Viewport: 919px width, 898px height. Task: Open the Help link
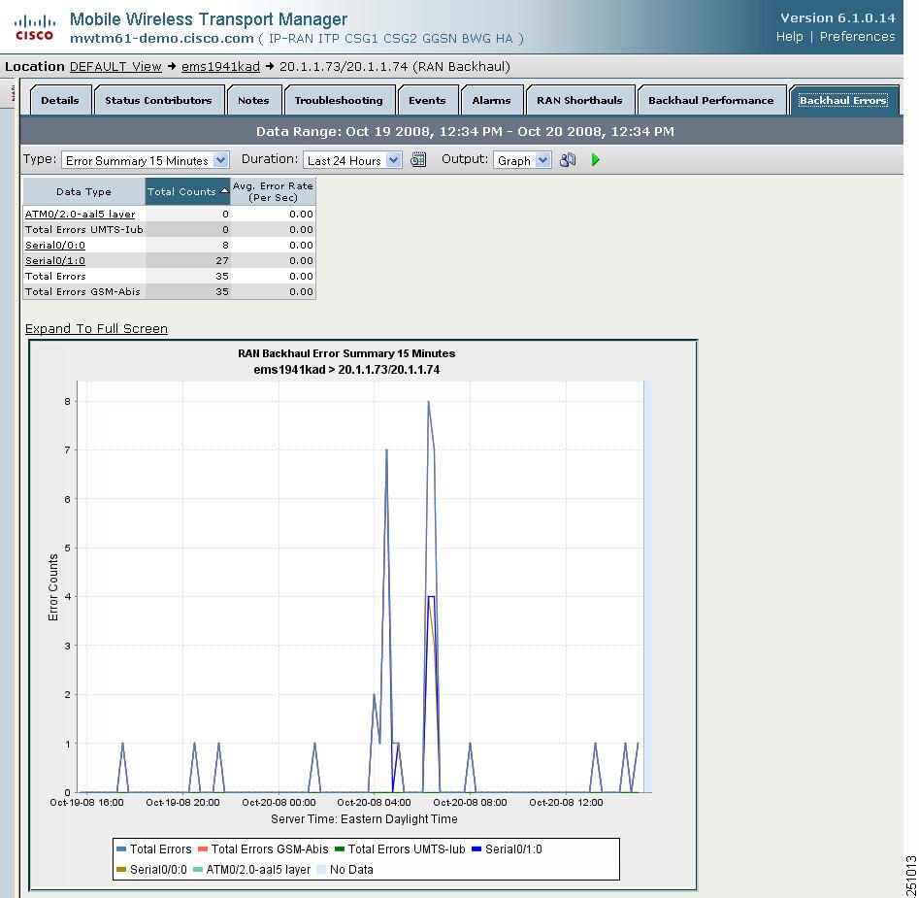[790, 36]
